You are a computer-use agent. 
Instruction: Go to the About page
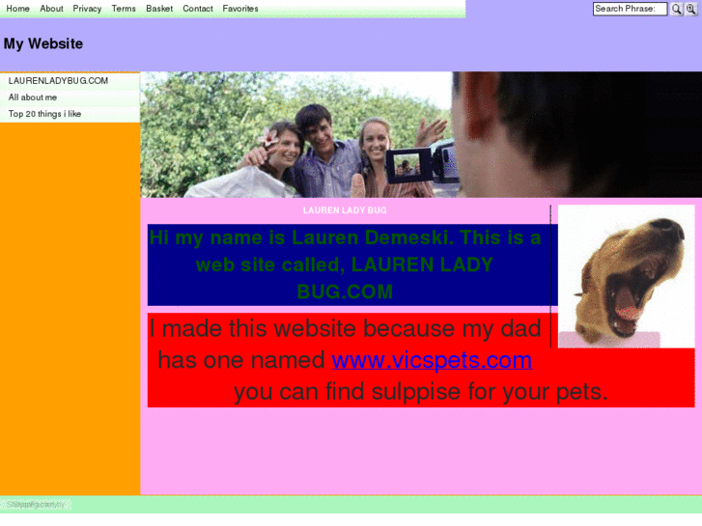pos(51,9)
